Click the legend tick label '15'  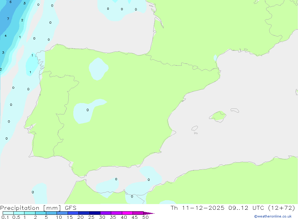[x=69, y=217]
